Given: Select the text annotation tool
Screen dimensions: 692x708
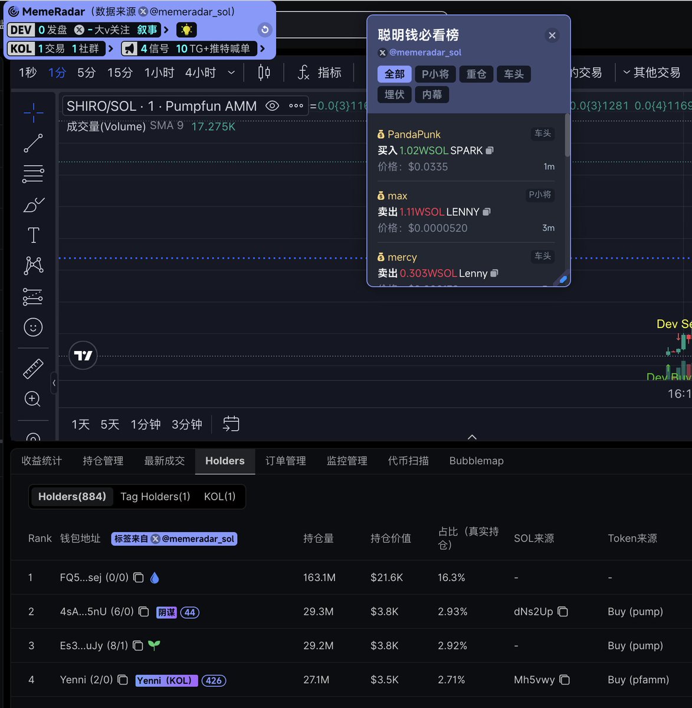Looking at the screenshot, I should click(33, 235).
